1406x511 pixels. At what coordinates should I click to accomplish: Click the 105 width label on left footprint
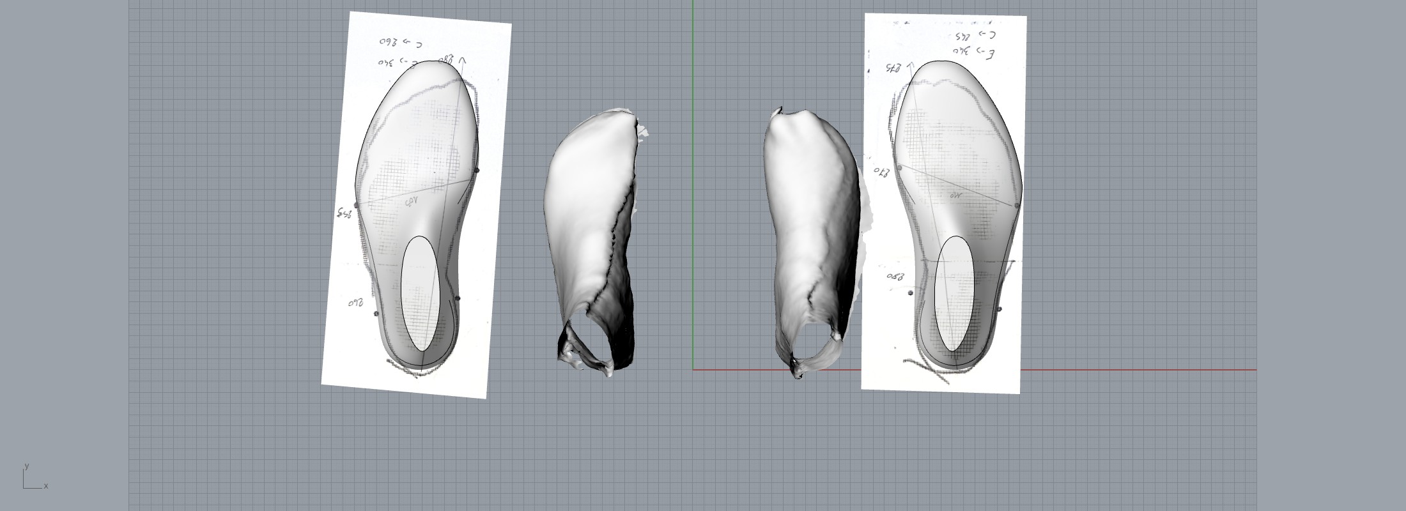tap(411, 201)
